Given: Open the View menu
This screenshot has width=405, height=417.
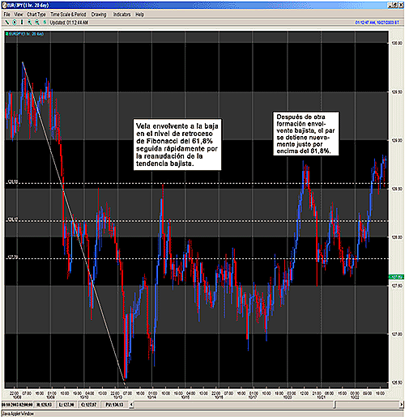Looking at the screenshot, I should 19,15.
